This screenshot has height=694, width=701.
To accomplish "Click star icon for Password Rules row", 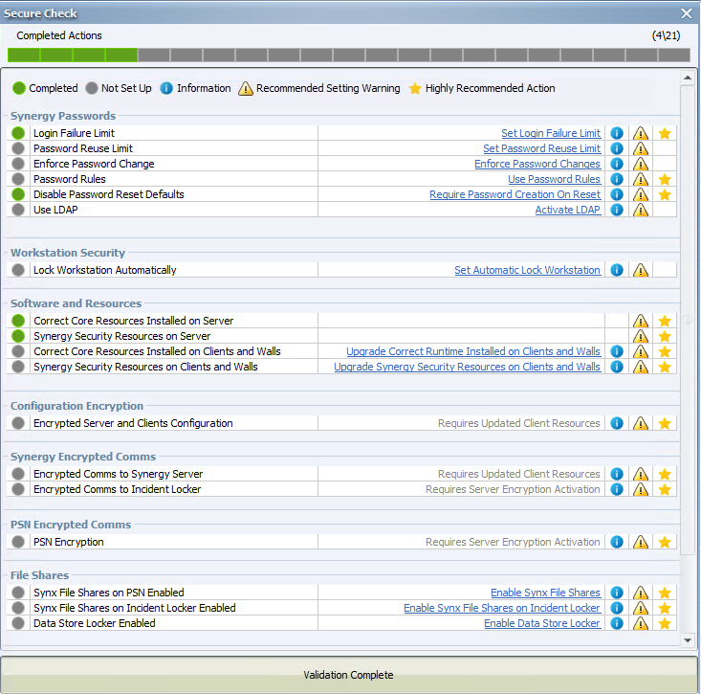I will click(665, 179).
